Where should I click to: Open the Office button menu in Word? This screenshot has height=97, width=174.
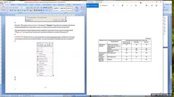pyautogui.click(x=2, y=3)
